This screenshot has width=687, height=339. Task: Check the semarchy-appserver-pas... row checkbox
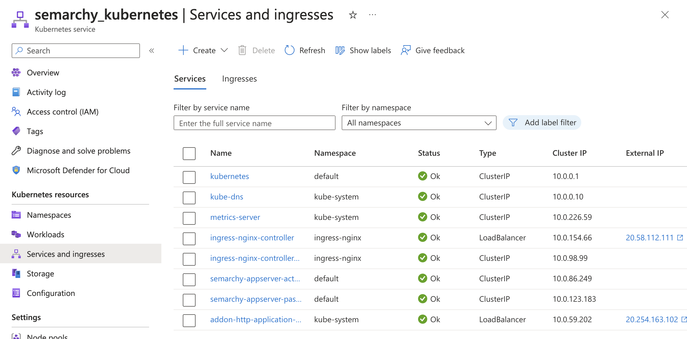point(189,300)
